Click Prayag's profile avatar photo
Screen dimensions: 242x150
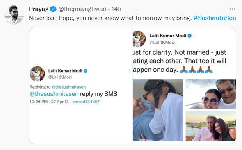[x=14, y=15]
